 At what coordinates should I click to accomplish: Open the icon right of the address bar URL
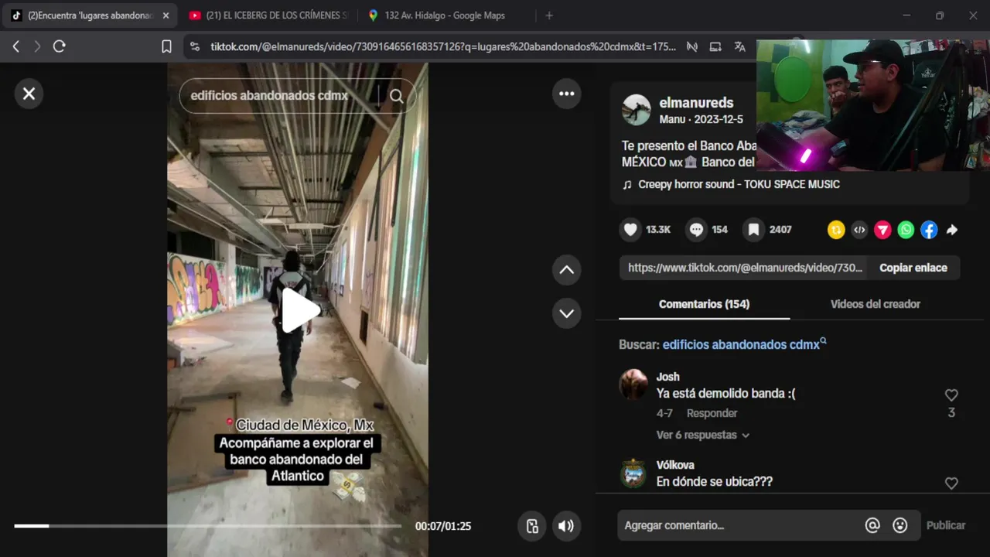692,46
